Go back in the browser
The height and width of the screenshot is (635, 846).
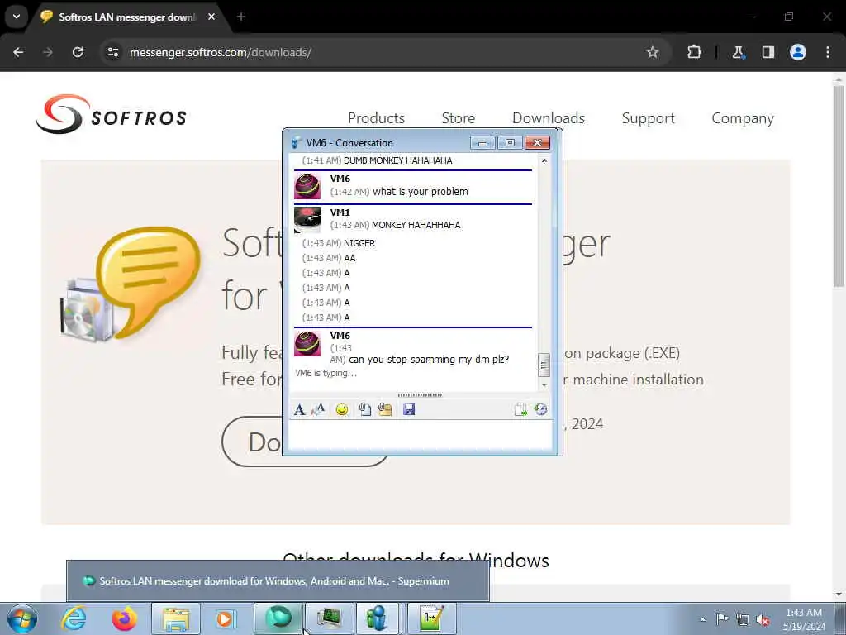pyautogui.click(x=18, y=52)
